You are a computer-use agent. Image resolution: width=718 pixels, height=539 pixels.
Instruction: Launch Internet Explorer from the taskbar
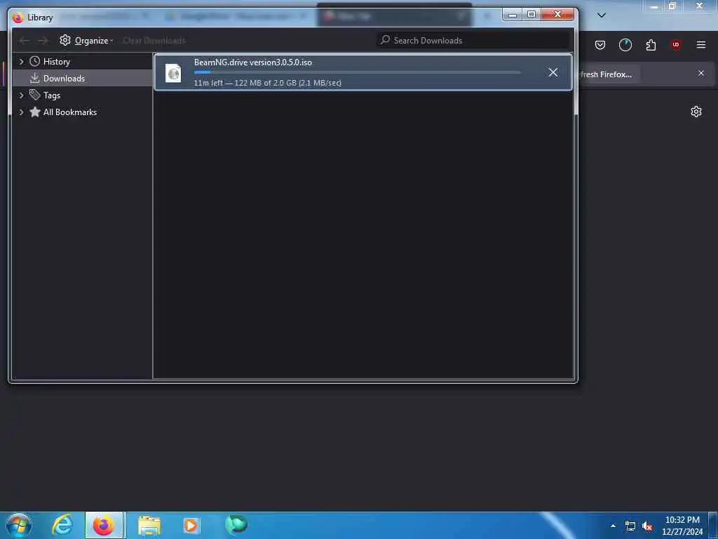point(62,525)
